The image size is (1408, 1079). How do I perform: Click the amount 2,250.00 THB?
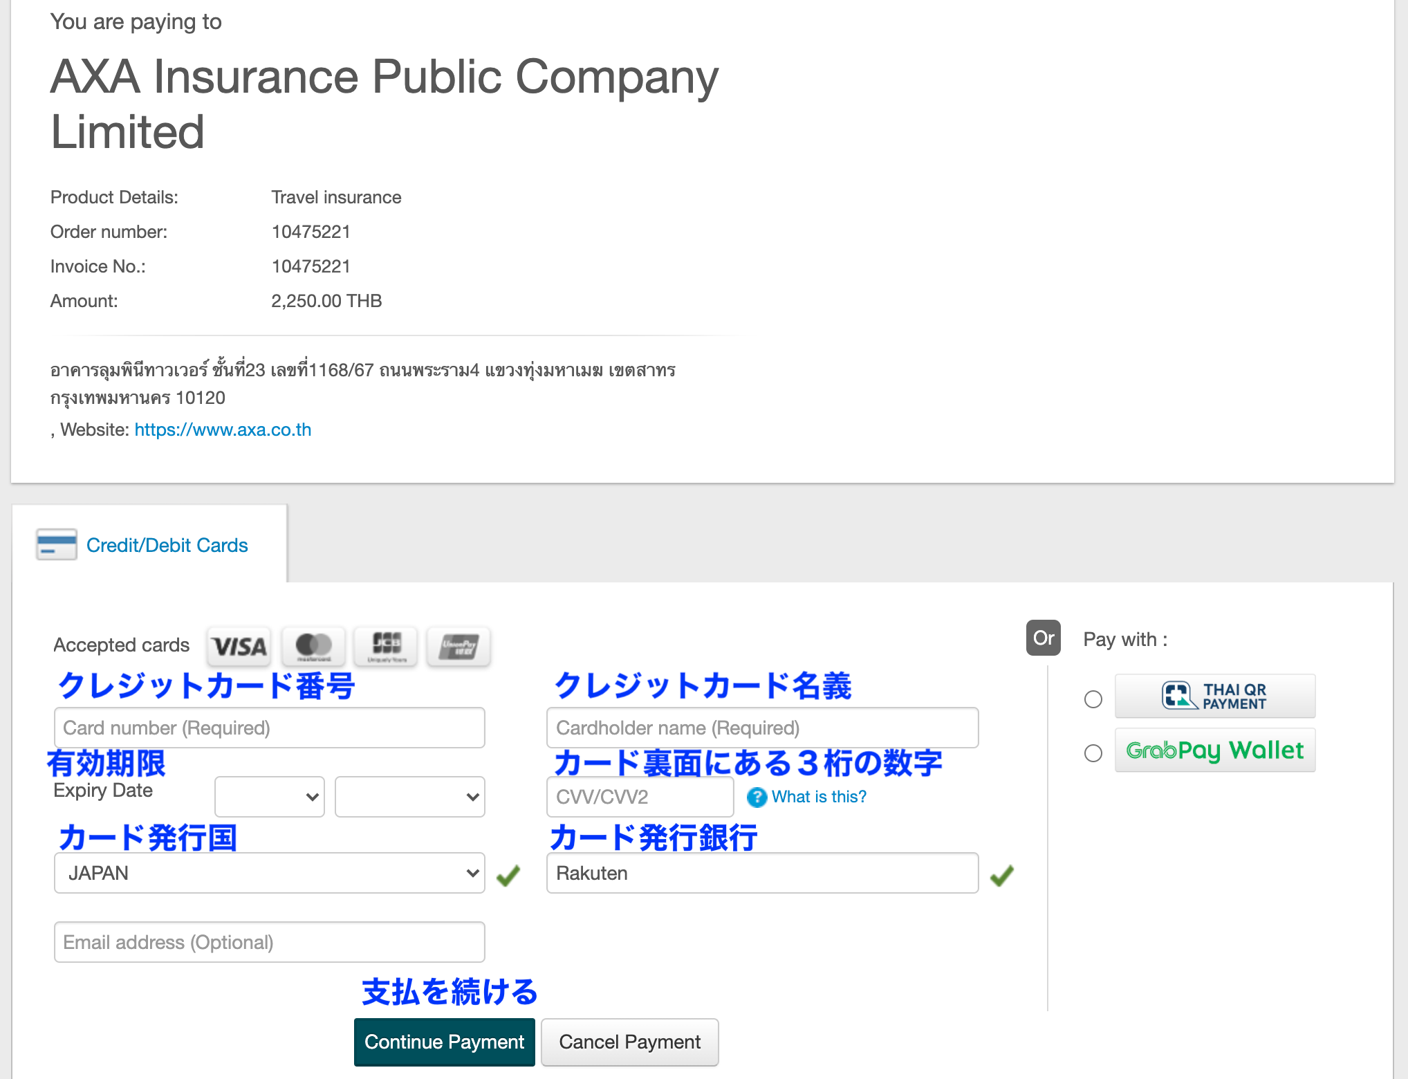click(x=326, y=301)
